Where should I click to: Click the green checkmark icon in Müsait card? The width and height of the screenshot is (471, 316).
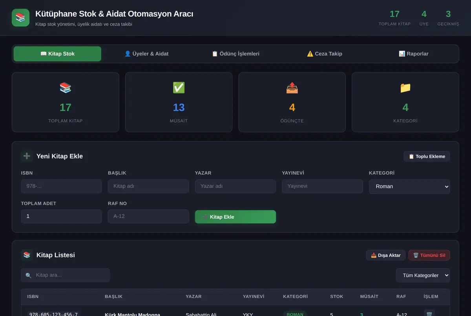click(x=179, y=87)
